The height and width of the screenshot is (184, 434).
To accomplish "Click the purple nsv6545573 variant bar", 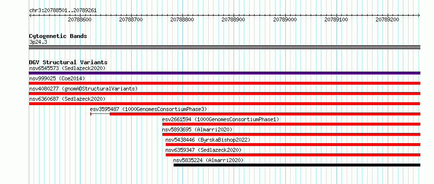I will tap(224, 73).
